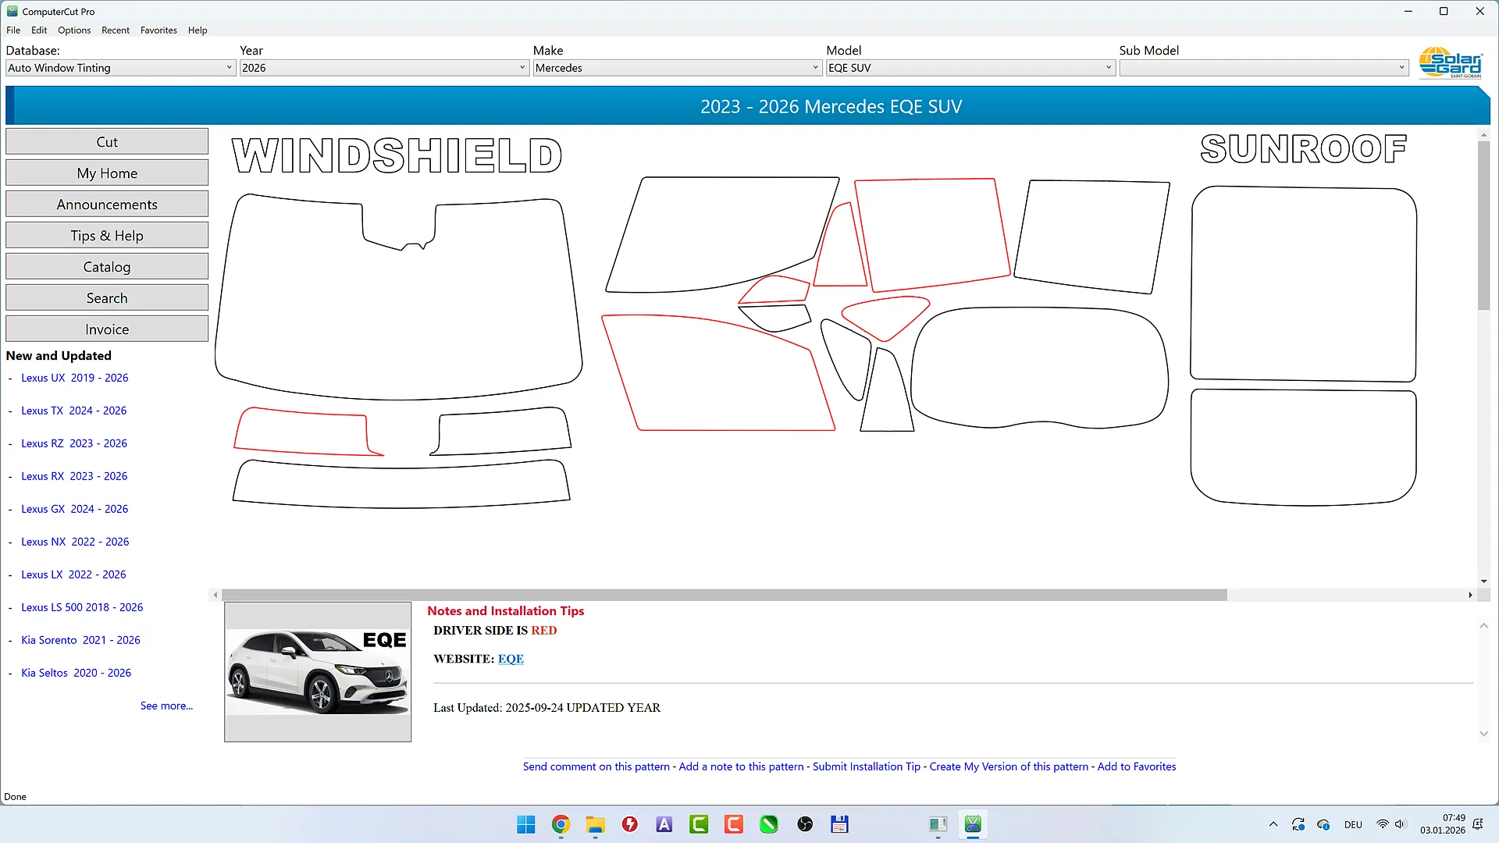
Task: Open Lexus LS 500 2018 - 2026 pattern
Action: click(82, 607)
